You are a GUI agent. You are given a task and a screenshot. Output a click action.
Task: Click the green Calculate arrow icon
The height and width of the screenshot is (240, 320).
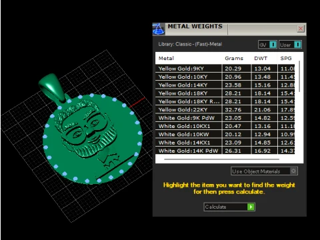(x=251, y=207)
